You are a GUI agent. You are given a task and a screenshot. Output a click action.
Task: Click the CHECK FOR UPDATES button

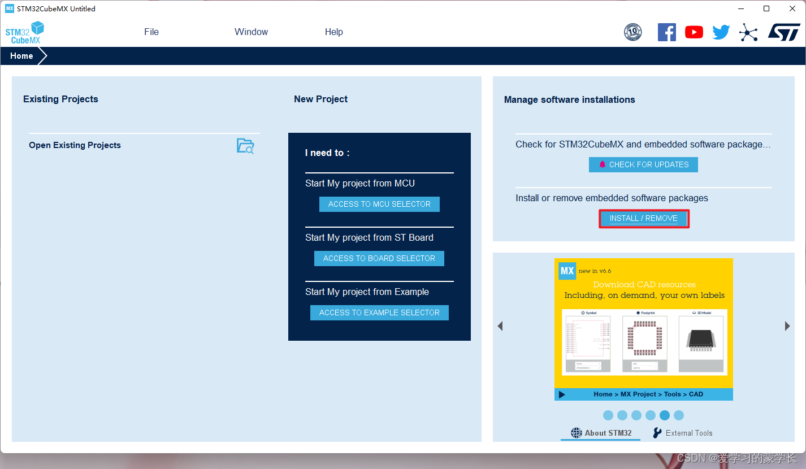(643, 164)
